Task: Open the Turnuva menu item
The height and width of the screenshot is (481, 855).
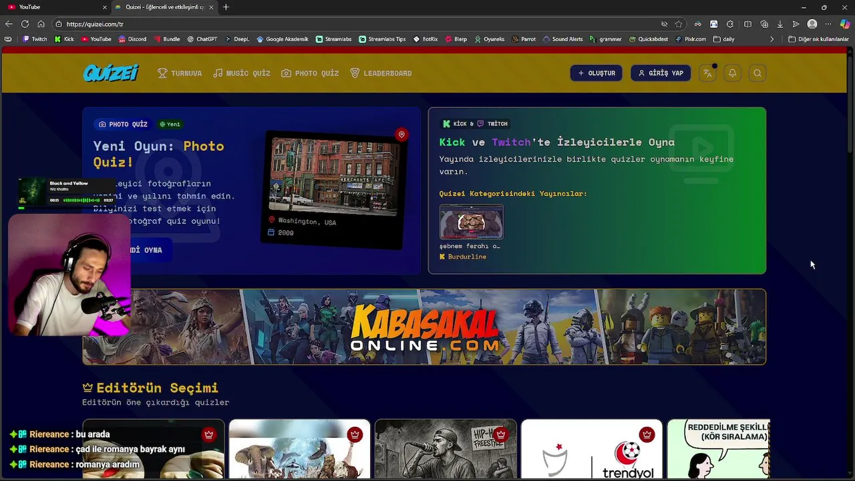Action: click(x=180, y=73)
